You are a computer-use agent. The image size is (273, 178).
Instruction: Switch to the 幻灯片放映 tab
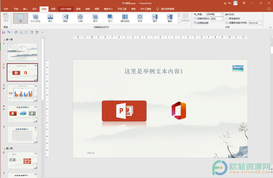point(66,9)
